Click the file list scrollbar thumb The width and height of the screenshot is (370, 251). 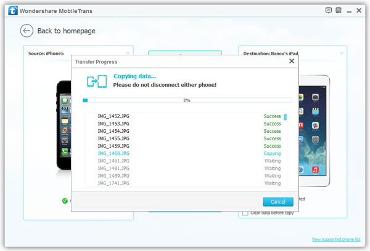(285, 117)
